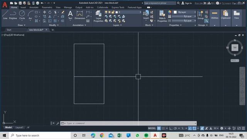This screenshot has height=139, width=247.
Task: Select the Dimension tool
Action: tap(80, 15)
